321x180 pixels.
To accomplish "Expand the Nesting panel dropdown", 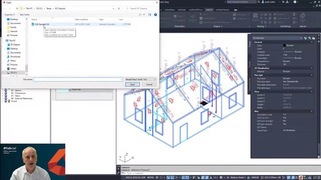I will (261, 26).
